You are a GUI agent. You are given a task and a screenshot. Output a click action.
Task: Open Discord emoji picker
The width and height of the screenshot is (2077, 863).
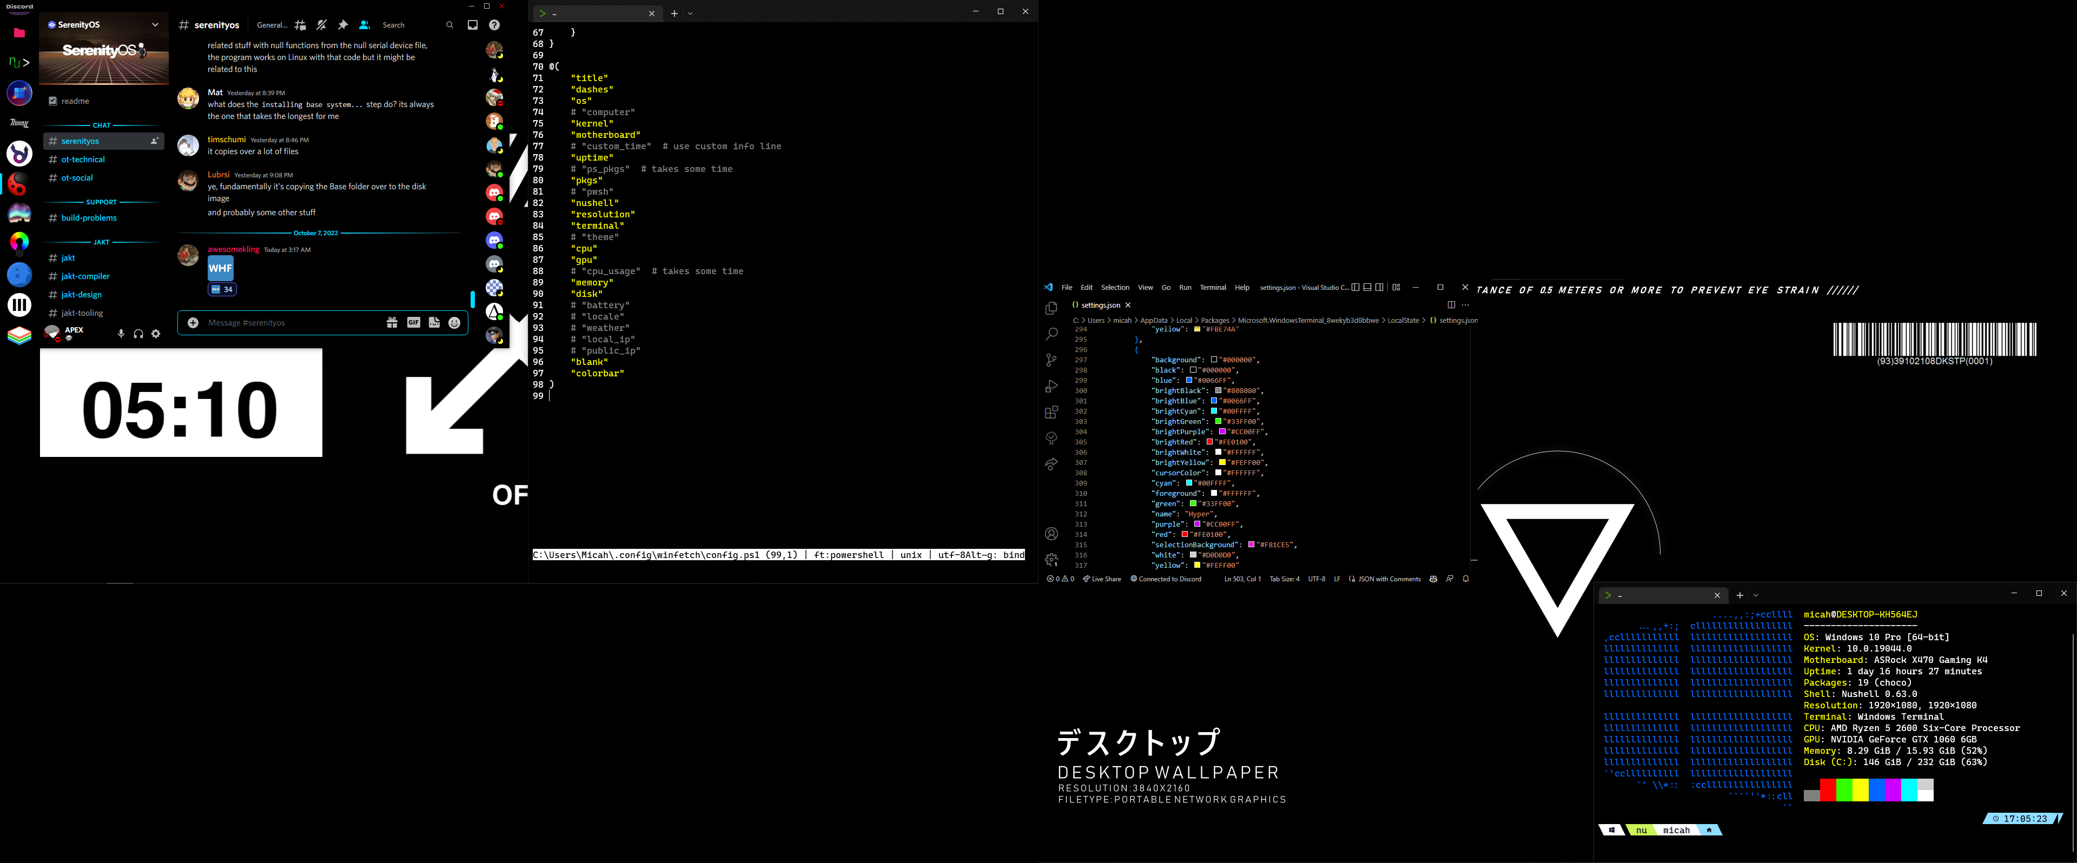[x=455, y=322]
